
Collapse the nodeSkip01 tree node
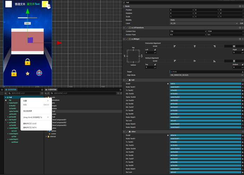pos(8,128)
